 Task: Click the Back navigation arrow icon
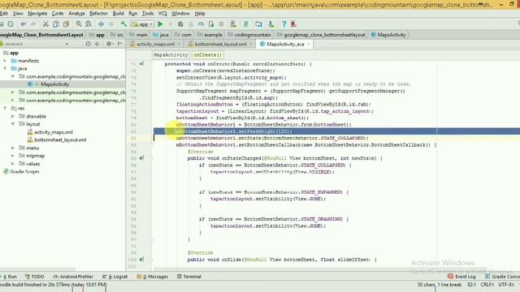[101, 24]
